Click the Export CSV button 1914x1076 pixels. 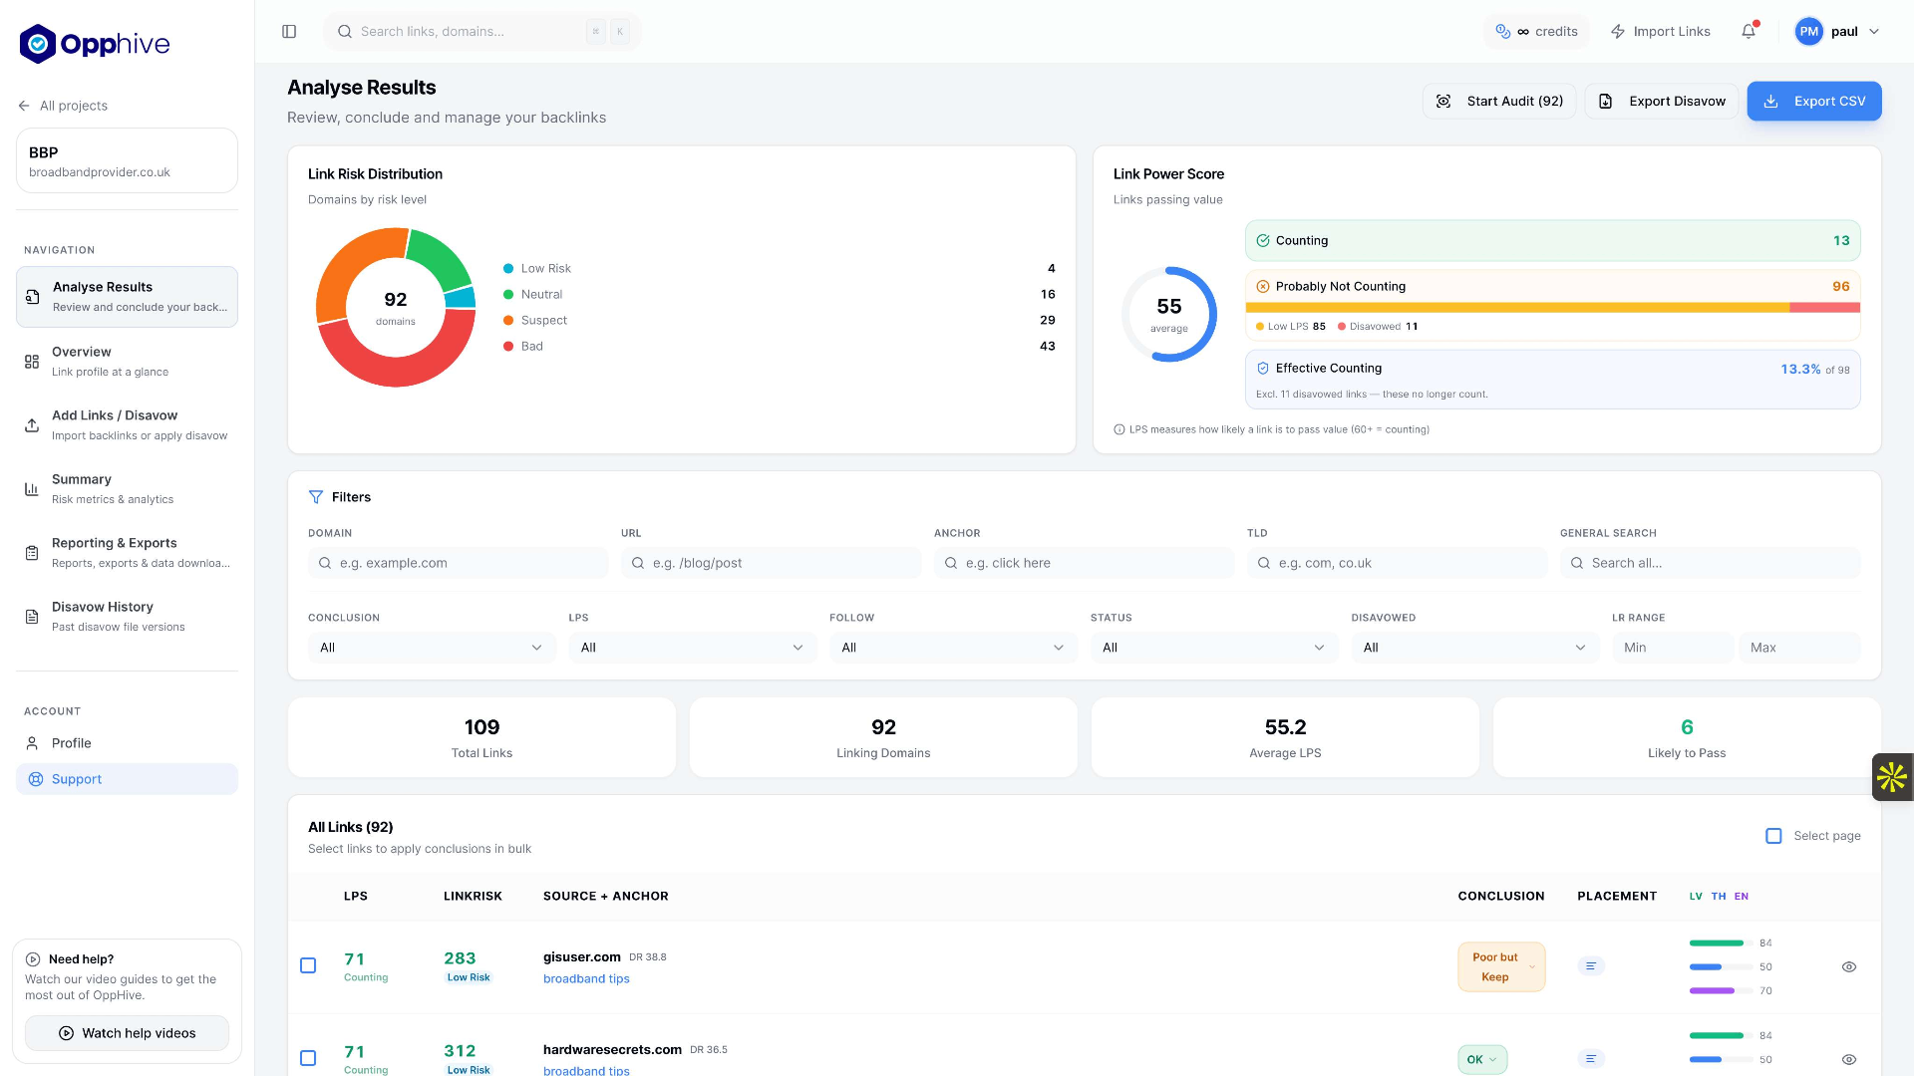1814,102
